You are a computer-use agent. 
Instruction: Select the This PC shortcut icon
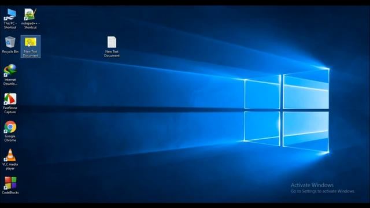(x=10, y=14)
